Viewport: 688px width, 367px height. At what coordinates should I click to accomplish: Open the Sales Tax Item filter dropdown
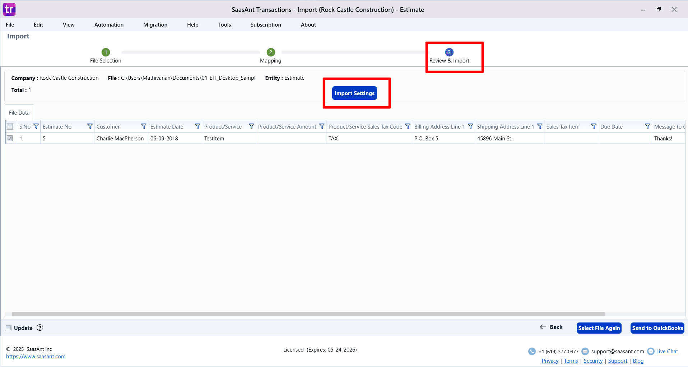pyautogui.click(x=594, y=126)
